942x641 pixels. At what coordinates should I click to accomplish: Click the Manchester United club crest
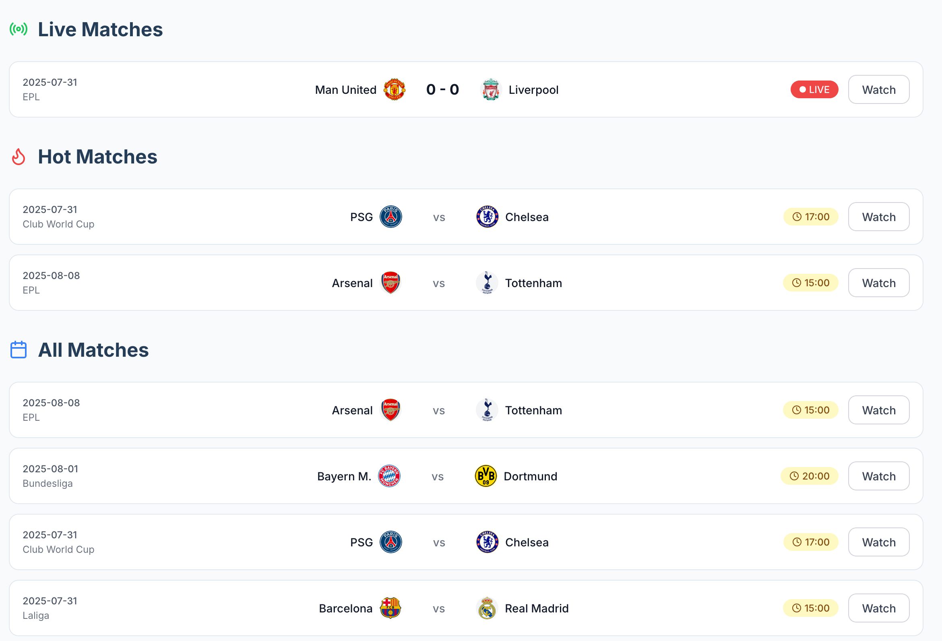pos(395,90)
